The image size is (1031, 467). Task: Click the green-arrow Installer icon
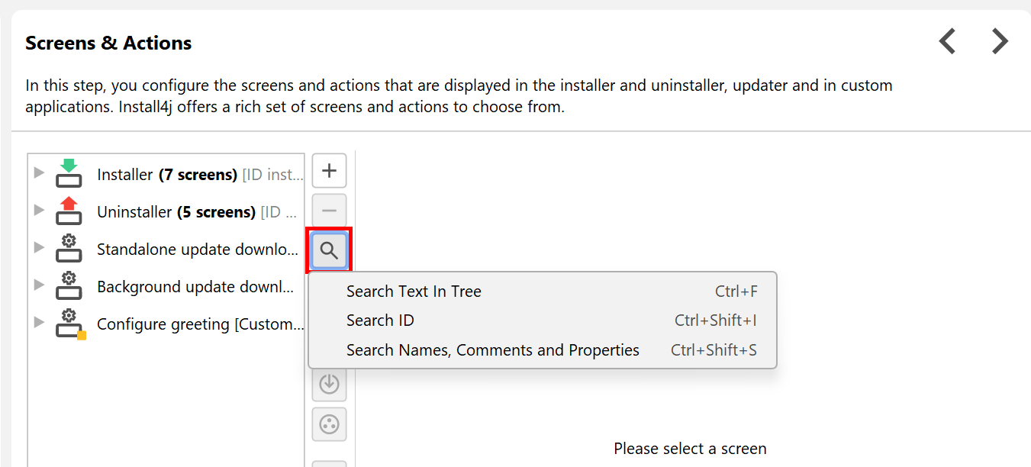69,173
